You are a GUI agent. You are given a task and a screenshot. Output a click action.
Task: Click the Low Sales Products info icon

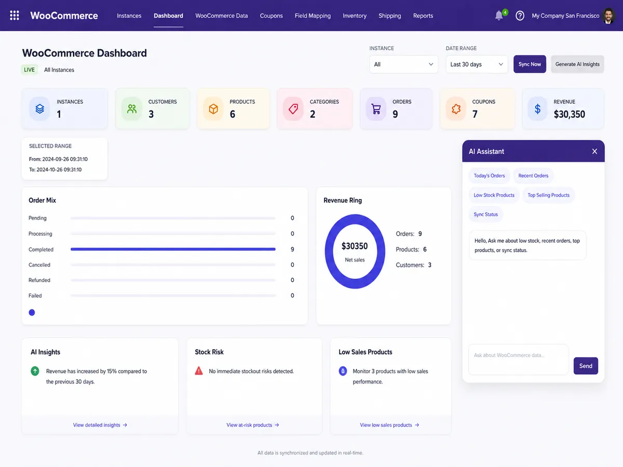(x=343, y=371)
